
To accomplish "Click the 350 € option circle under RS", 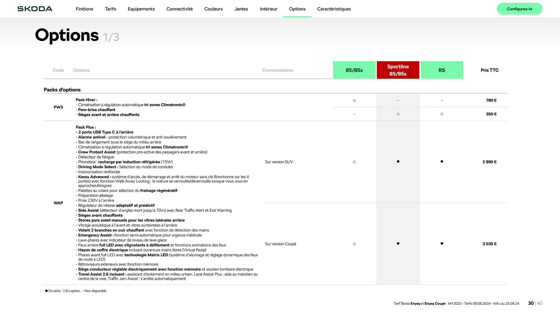I will coord(442,114).
